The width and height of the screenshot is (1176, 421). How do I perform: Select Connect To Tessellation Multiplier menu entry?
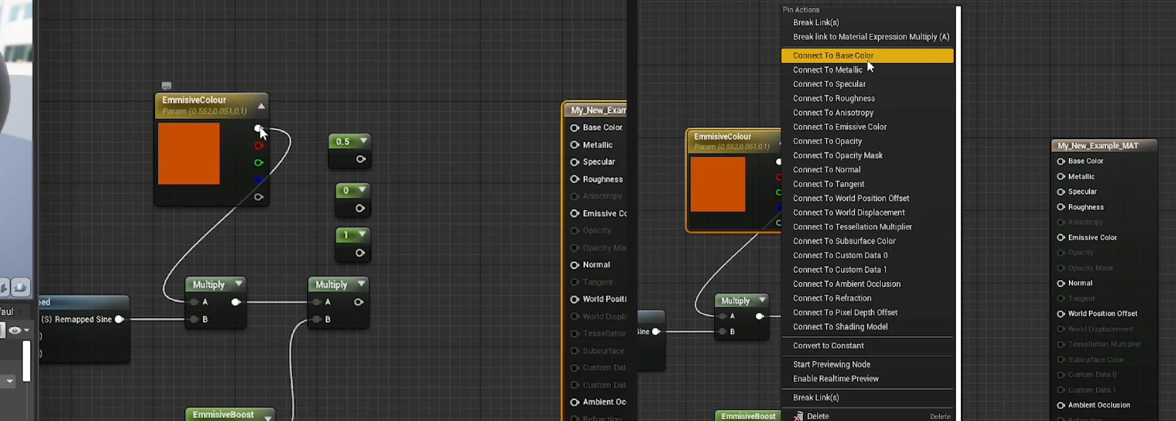(867, 226)
